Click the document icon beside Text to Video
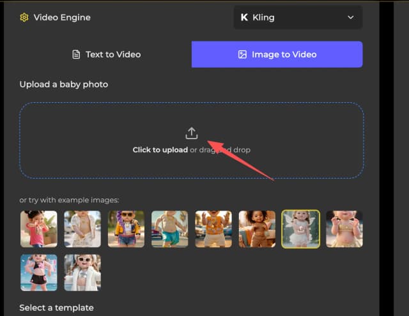409x316 pixels. pyautogui.click(x=76, y=55)
